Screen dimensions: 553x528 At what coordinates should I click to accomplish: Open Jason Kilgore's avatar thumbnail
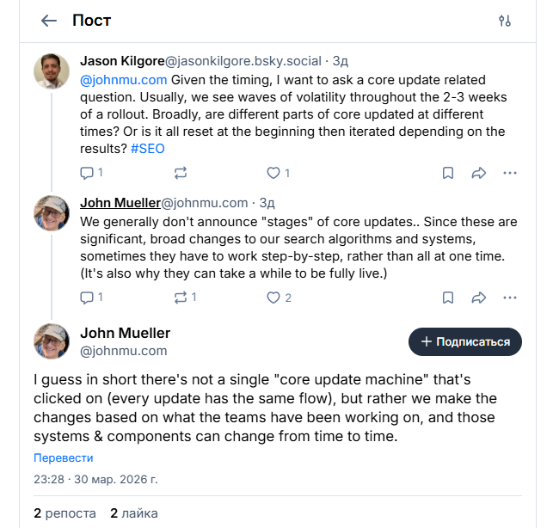point(52,71)
